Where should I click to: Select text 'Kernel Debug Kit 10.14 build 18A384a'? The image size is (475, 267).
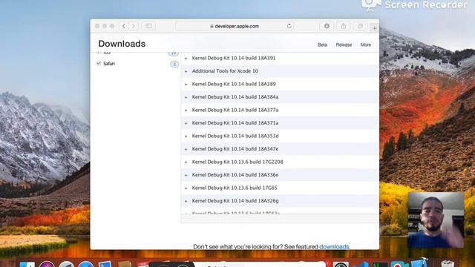point(235,97)
